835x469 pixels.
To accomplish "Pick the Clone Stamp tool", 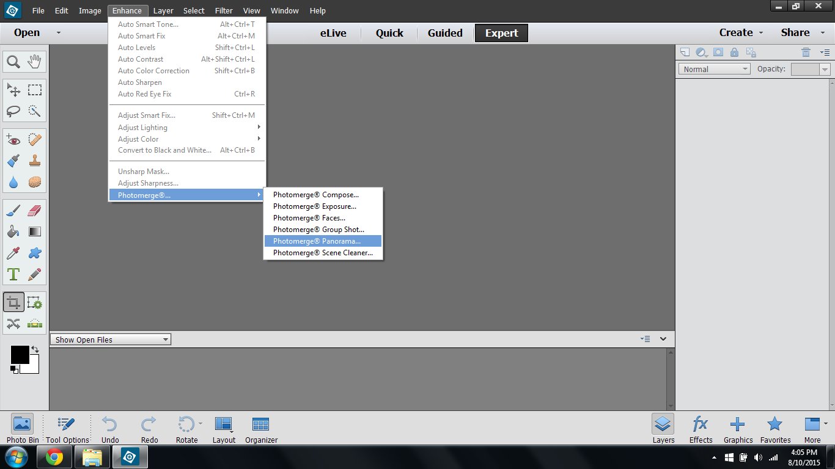I will (x=35, y=161).
